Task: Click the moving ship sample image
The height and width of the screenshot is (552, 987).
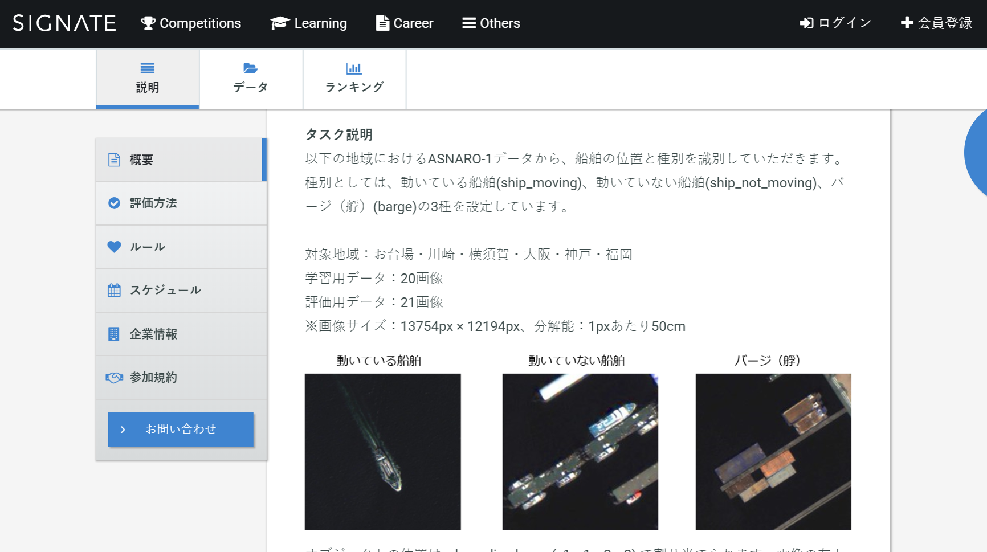Action: pos(382,452)
